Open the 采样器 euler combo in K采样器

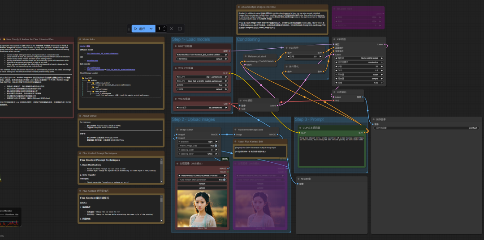click(359, 75)
